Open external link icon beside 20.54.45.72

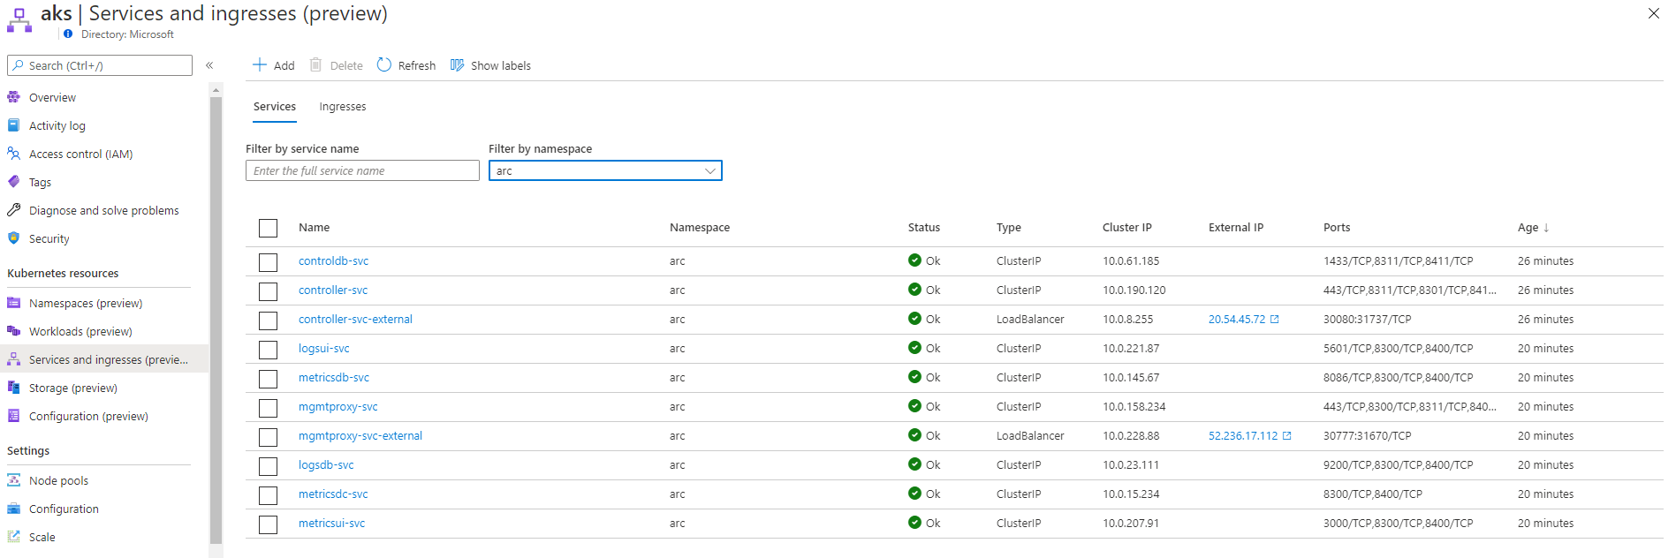pyautogui.click(x=1274, y=320)
